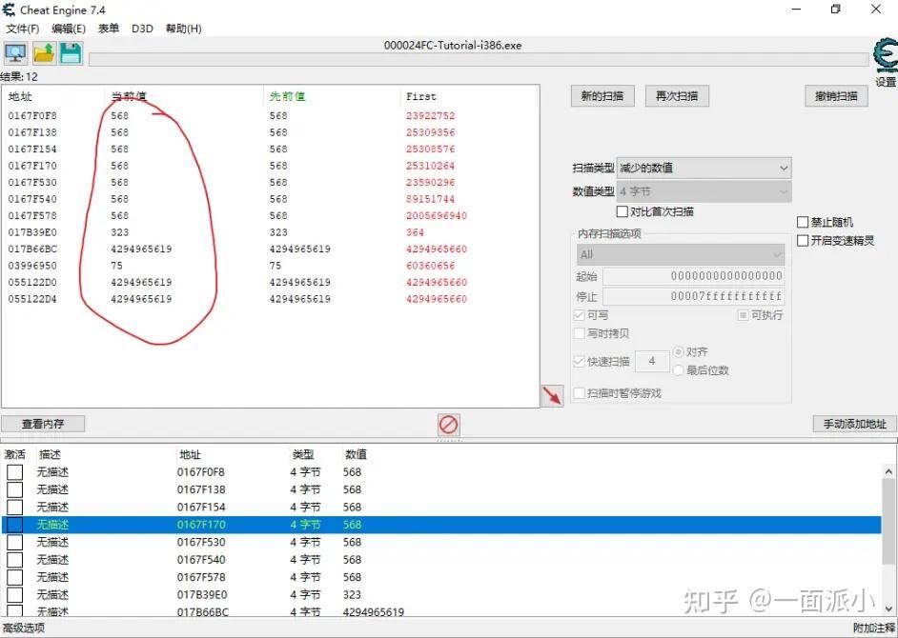
Task: Activate checkbox for address 0167F540 in address list
Action: (15, 560)
